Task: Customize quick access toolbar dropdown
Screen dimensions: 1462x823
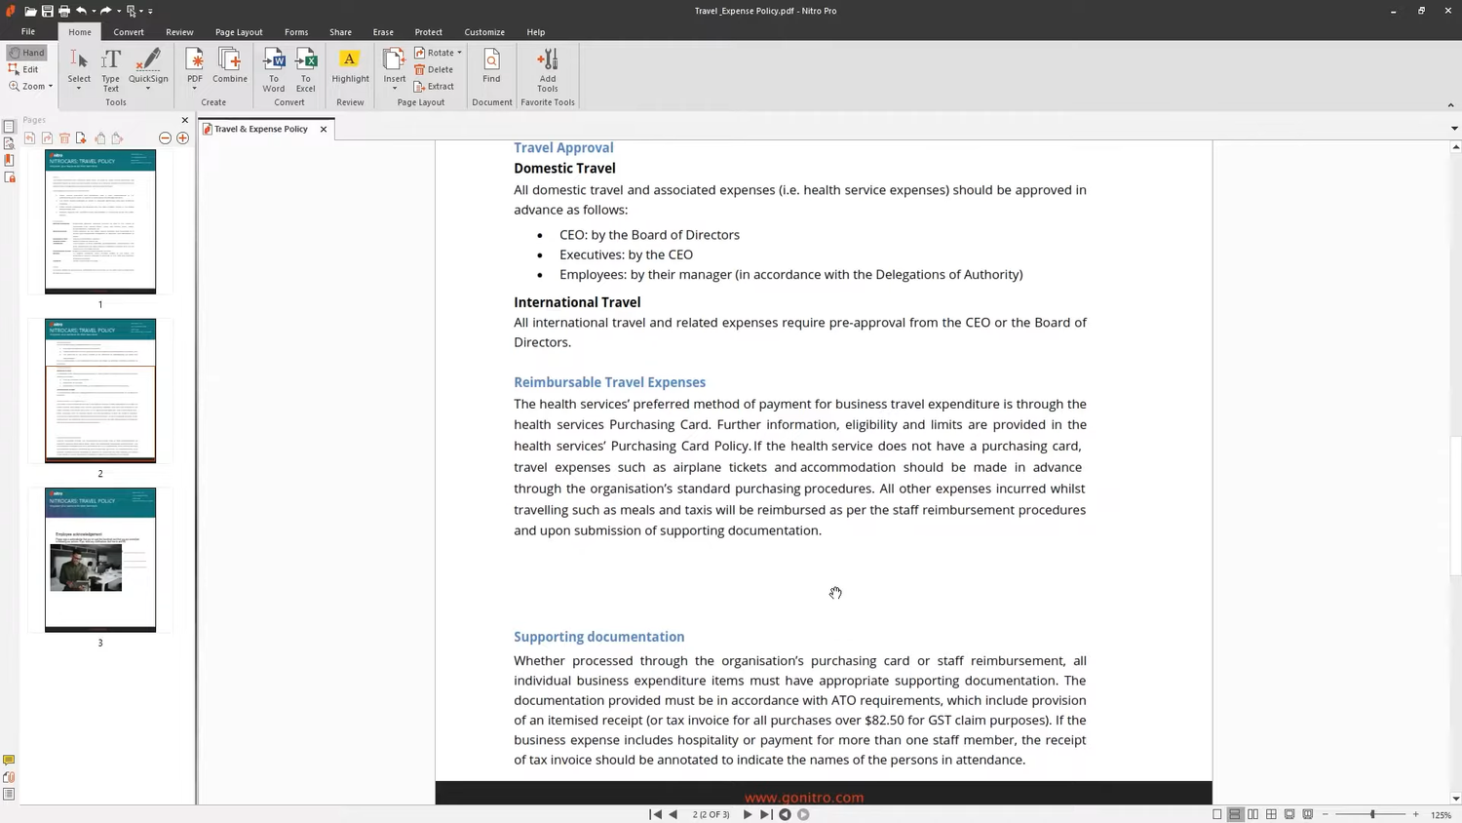Action: (150, 11)
